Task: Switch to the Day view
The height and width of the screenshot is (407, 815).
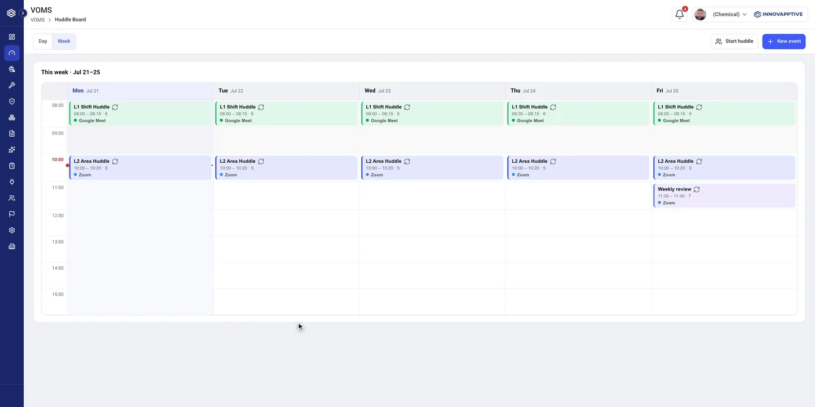Action: pos(43,41)
